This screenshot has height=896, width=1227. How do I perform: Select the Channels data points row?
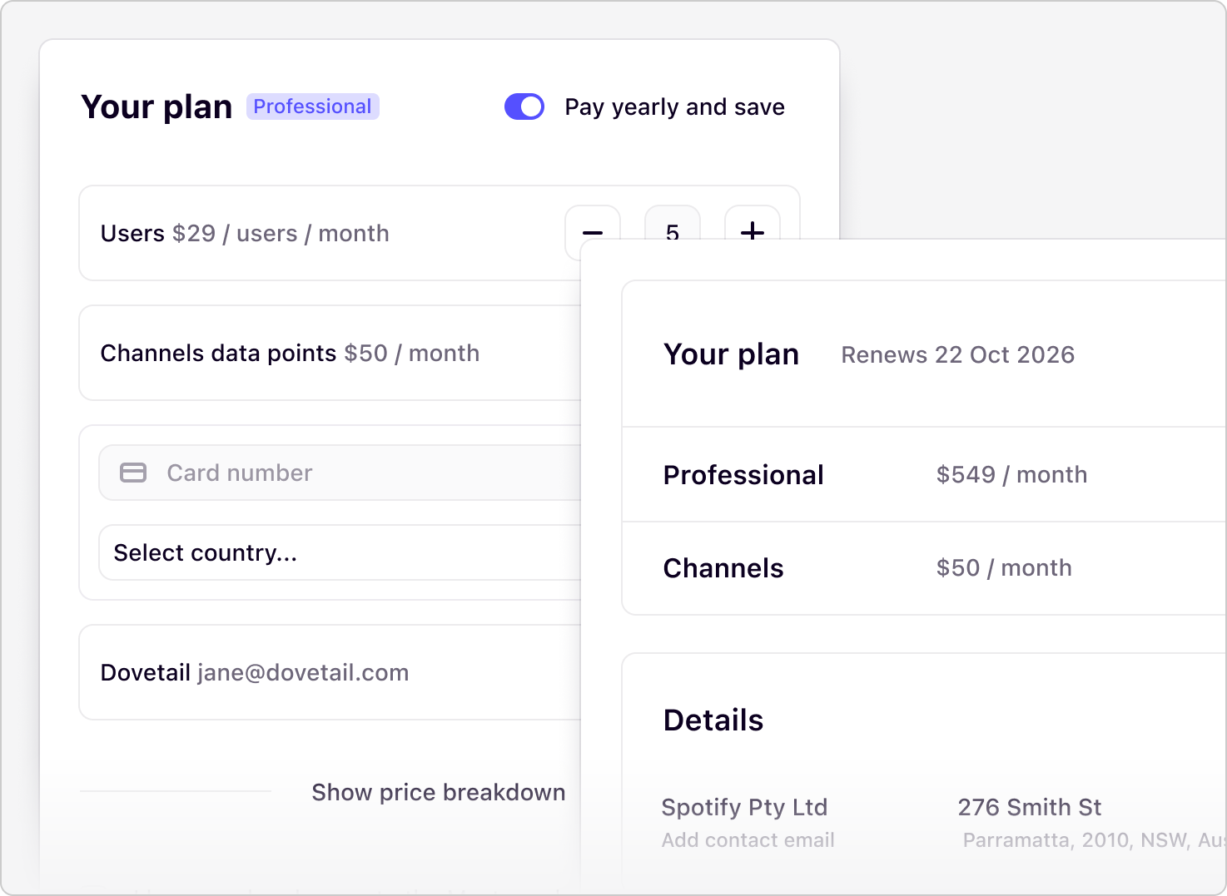(330, 353)
